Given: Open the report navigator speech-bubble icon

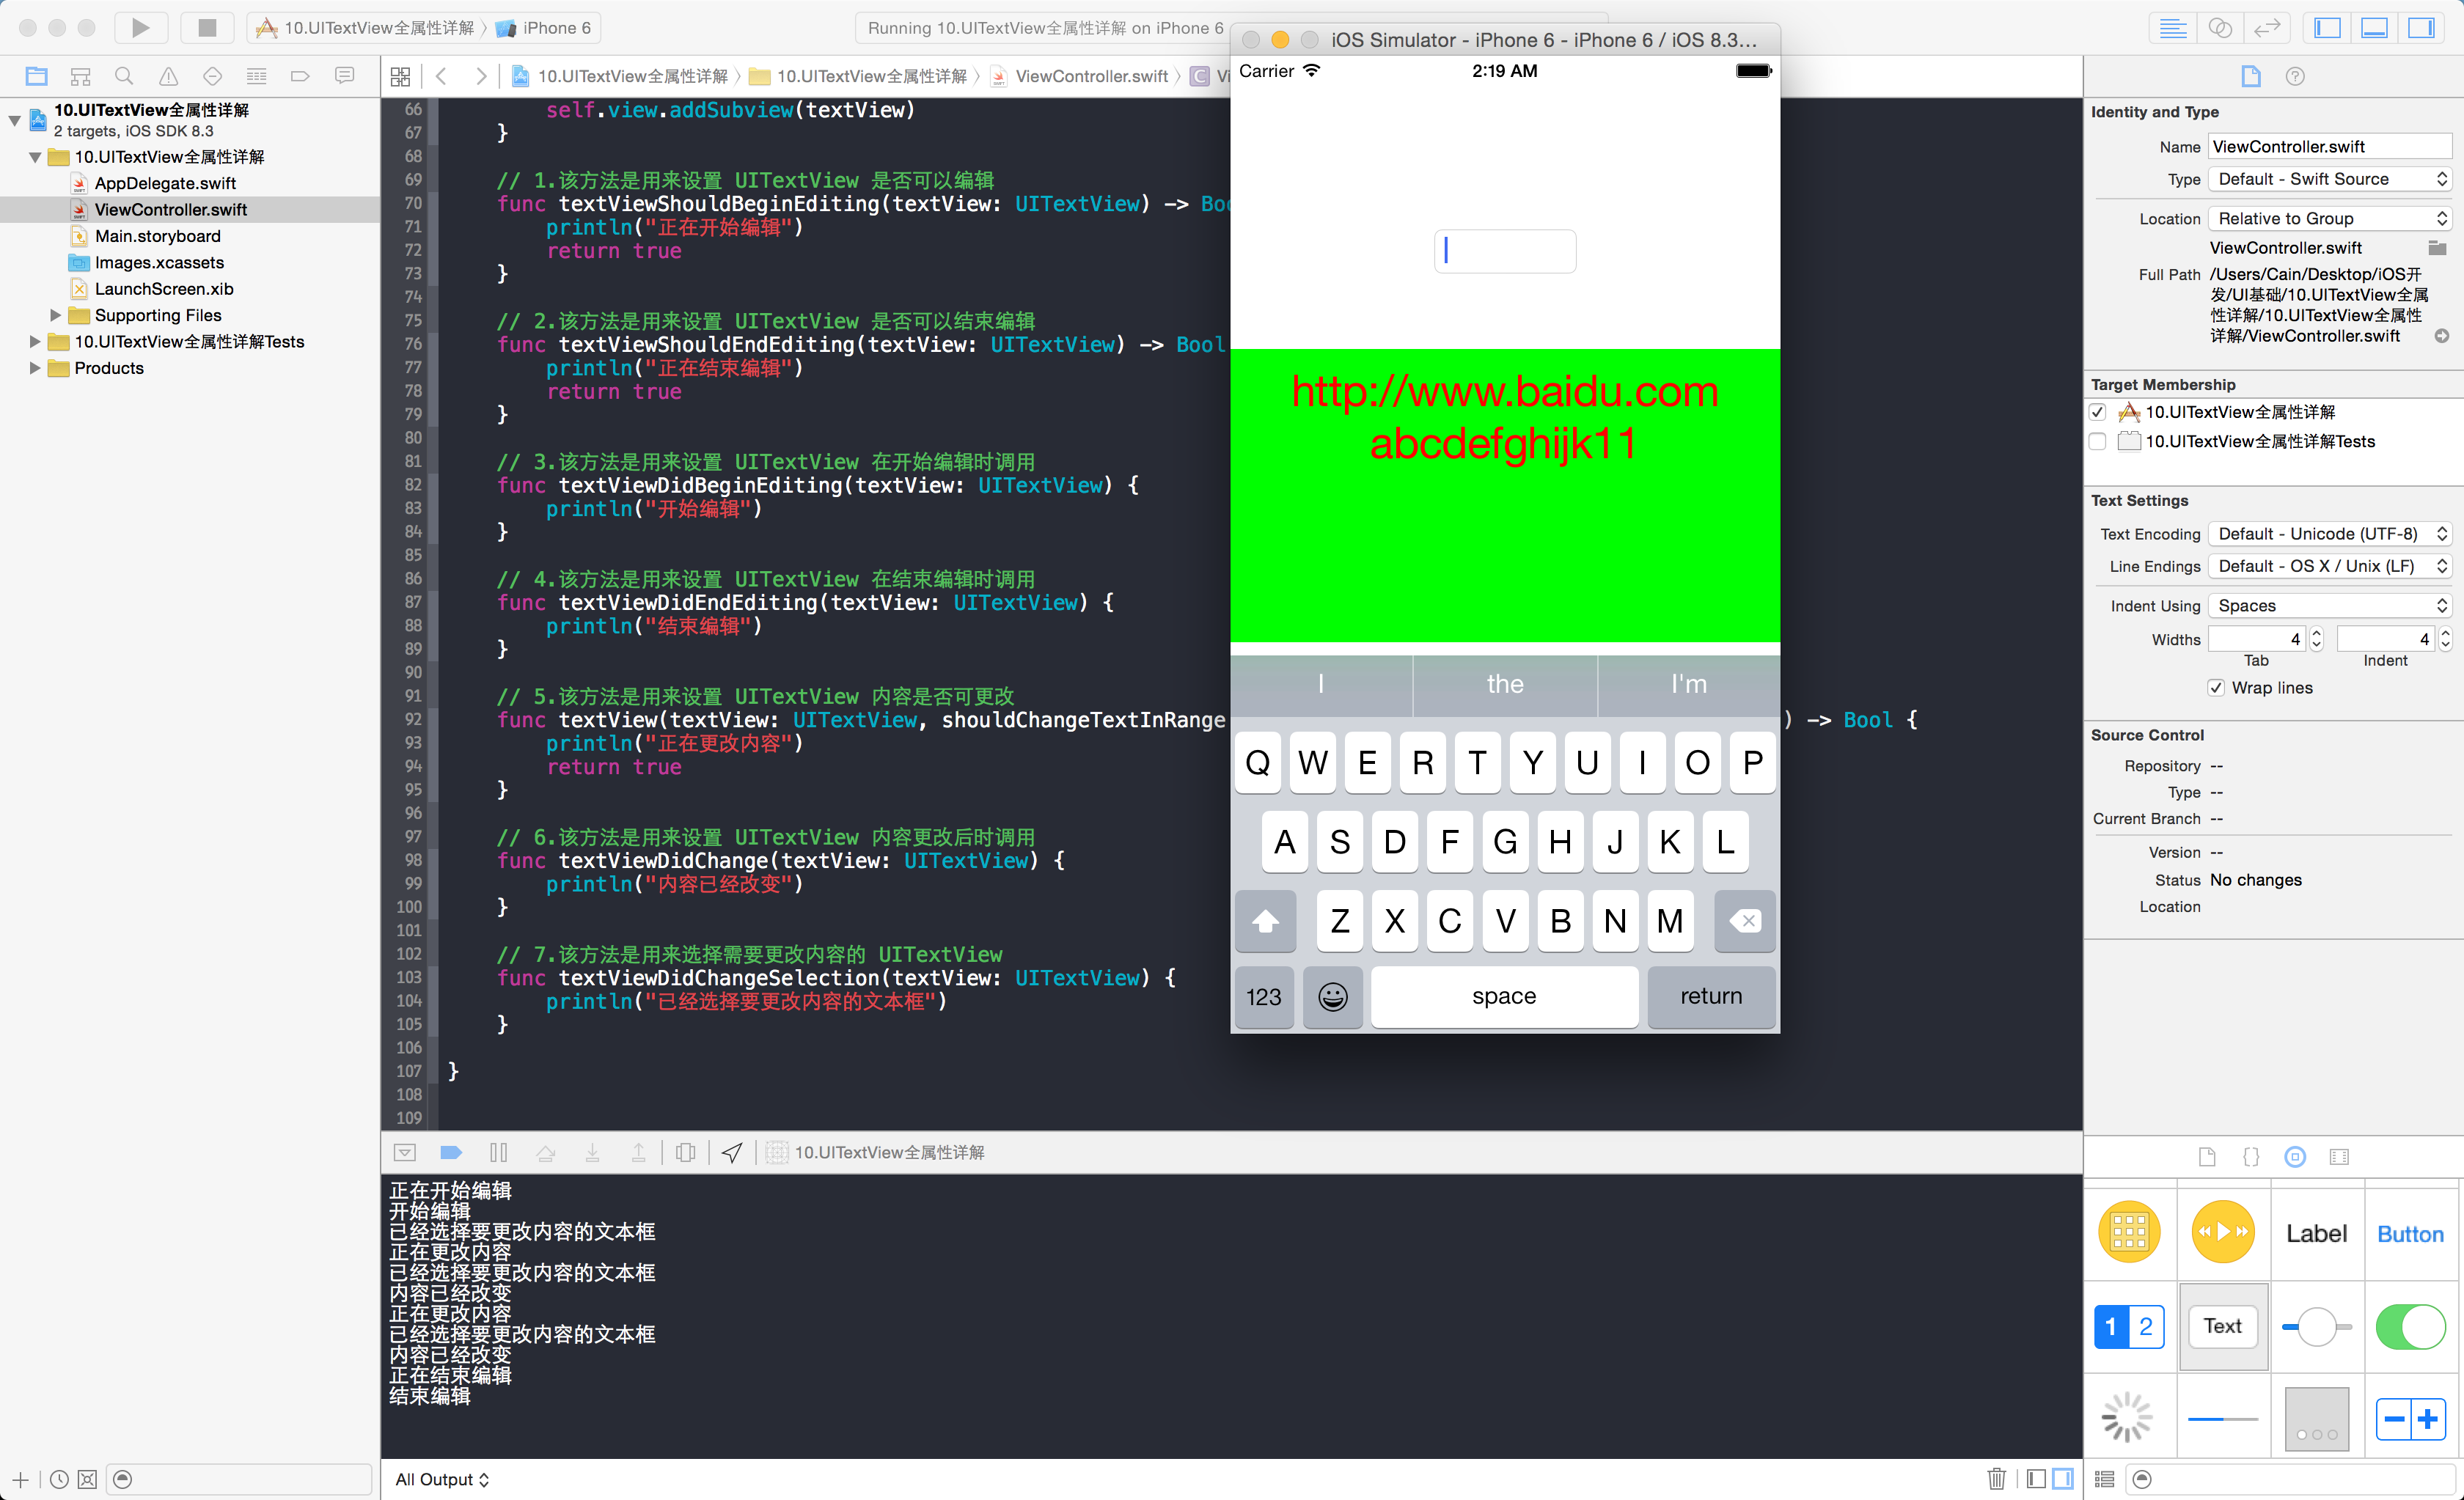Looking at the screenshot, I should pyautogui.click(x=345, y=76).
